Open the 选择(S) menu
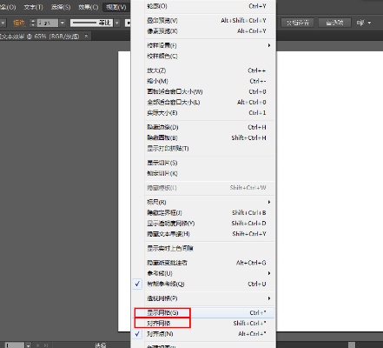The width and height of the screenshot is (383, 348). tap(61, 7)
